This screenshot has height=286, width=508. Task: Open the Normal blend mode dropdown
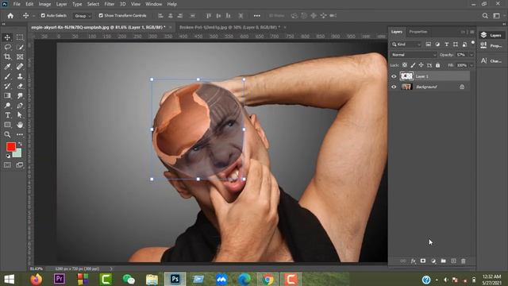tap(414, 55)
